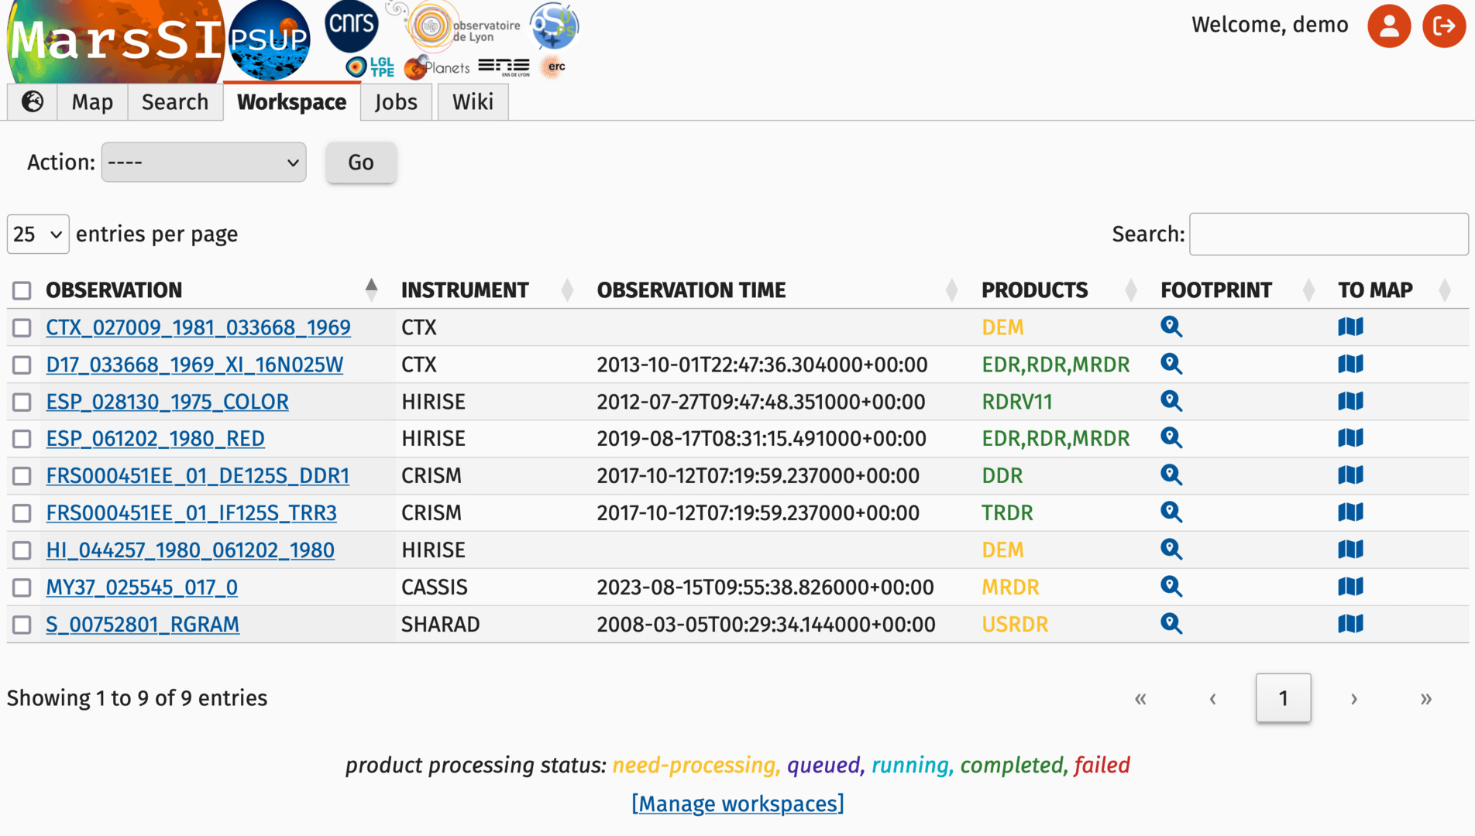Expand the entries per page selector
The image size is (1475, 836).
pyautogui.click(x=37, y=235)
